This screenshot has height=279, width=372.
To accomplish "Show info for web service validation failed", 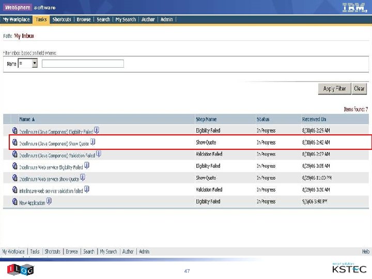I will (x=87, y=189).
